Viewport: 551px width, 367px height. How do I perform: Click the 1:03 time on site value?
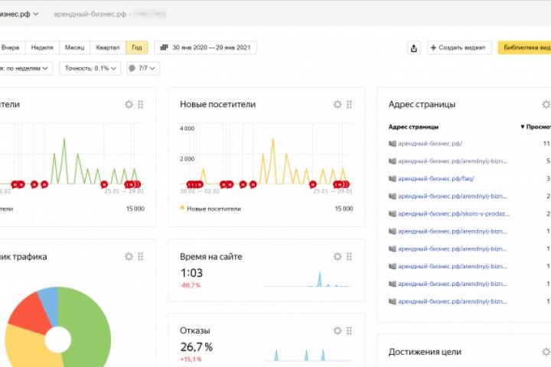[x=191, y=272]
